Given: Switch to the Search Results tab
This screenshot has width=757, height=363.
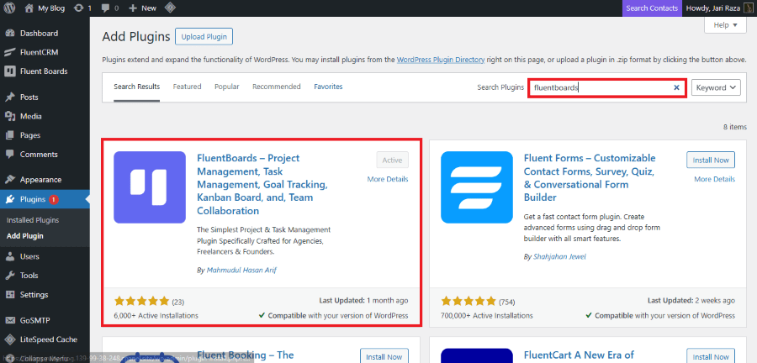Looking at the screenshot, I should [x=136, y=87].
